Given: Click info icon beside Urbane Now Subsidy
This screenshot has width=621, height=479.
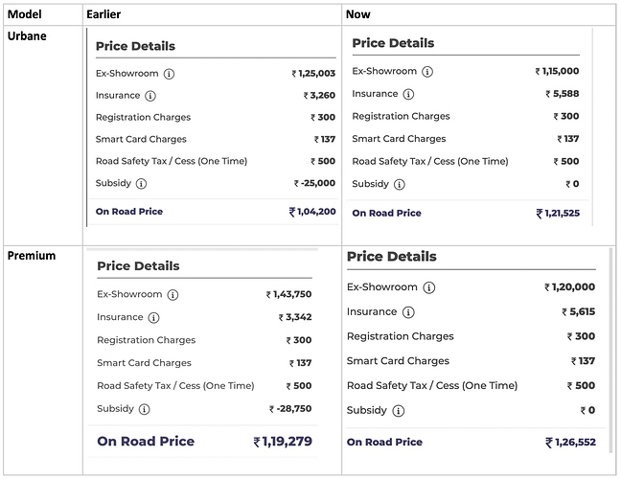Looking at the screenshot, I should (400, 185).
